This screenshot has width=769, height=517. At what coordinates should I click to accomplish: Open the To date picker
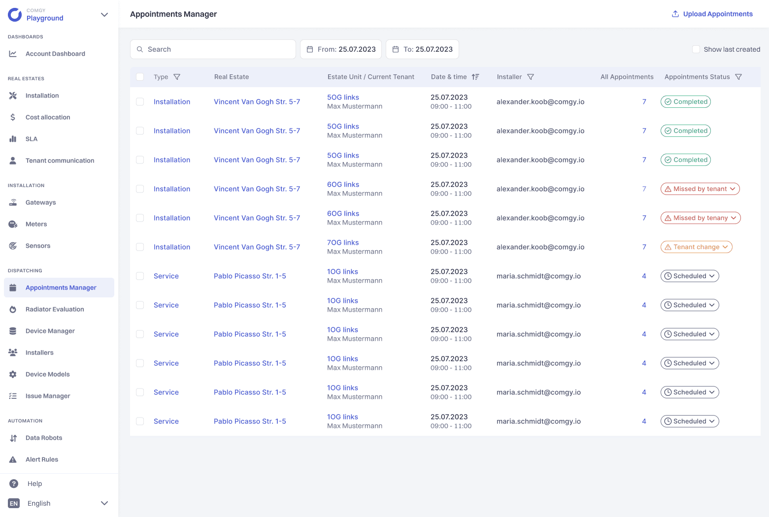click(x=422, y=49)
